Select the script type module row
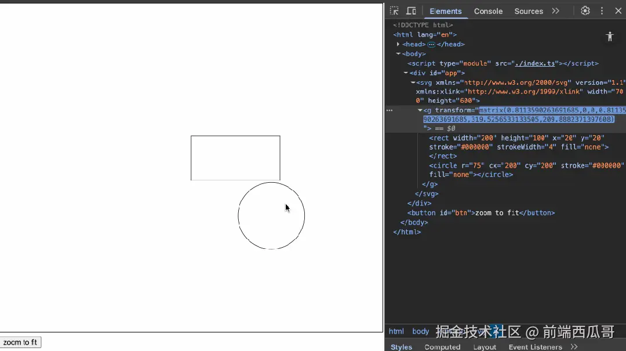 tap(503, 63)
